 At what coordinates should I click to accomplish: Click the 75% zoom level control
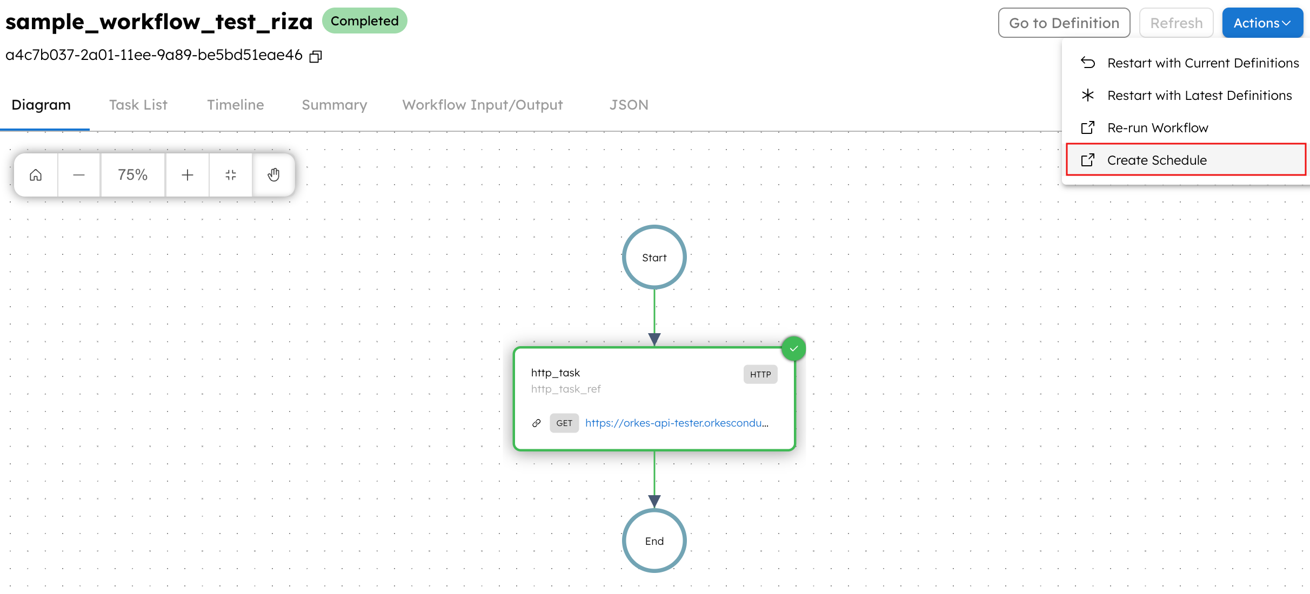click(x=132, y=174)
